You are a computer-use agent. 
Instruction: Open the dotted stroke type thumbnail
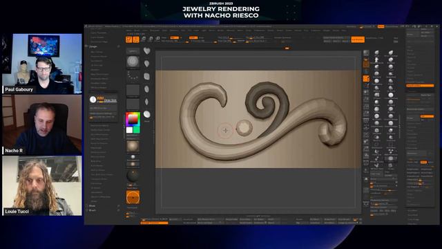point(133,76)
